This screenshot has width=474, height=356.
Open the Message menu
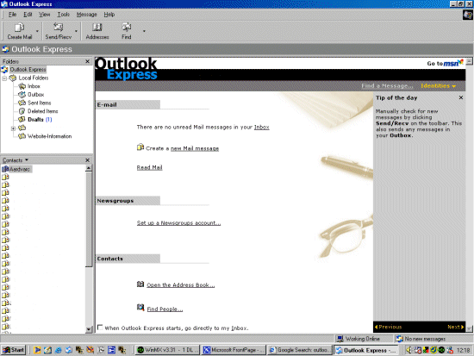87,15
